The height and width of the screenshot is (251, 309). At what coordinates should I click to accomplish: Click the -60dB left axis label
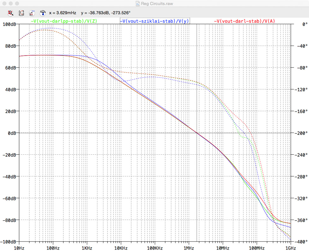pyautogui.click(x=9, y=198)
